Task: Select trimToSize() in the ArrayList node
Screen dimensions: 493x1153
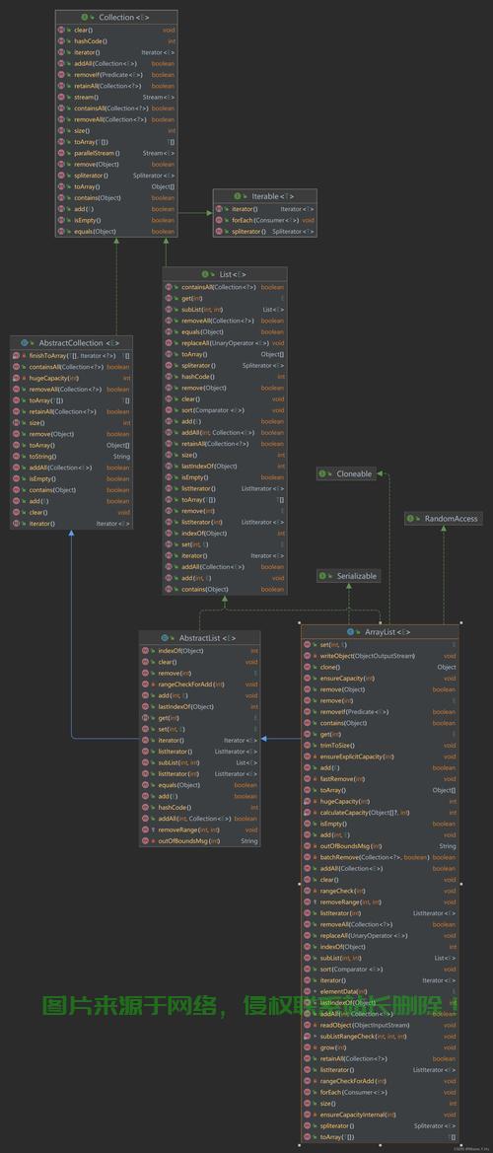Action: tap(381, 746)
